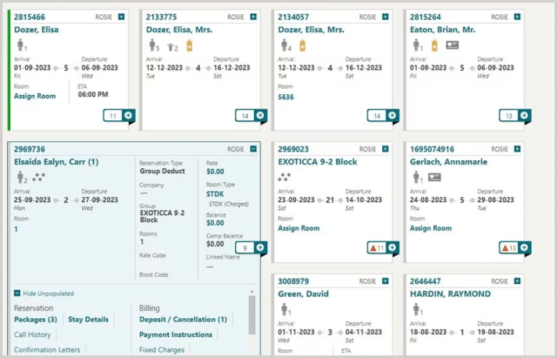Open room 5636 link on reservation 2134057

pos(286,96)
